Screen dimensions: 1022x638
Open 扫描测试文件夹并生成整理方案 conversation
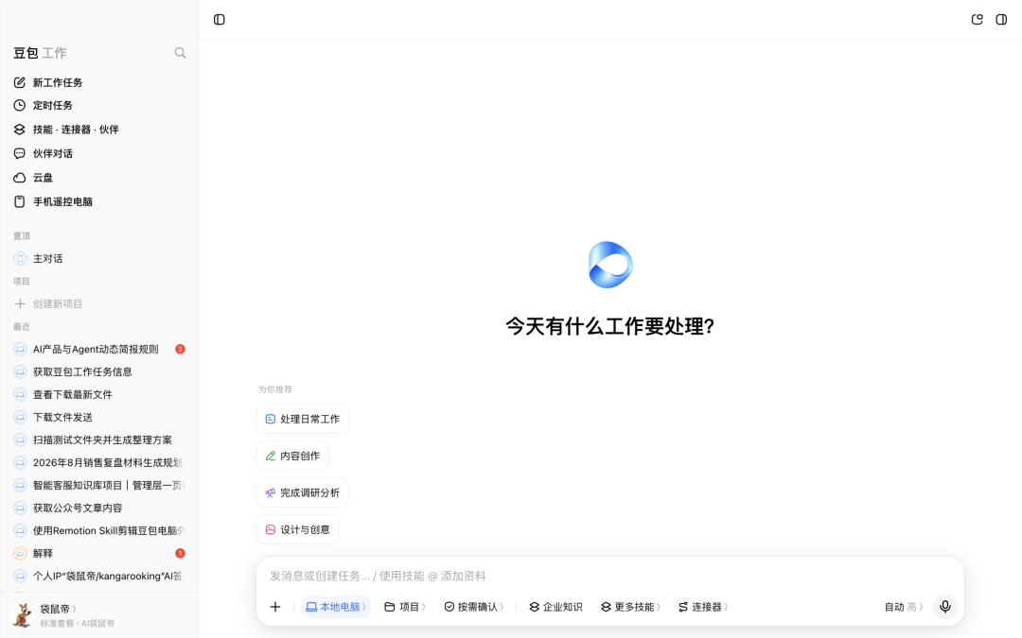99,440
